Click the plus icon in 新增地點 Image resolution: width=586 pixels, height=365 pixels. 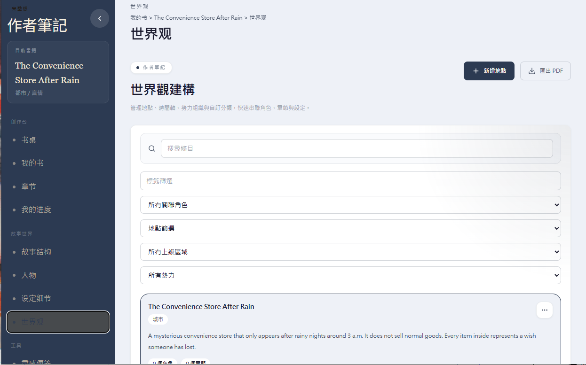[x=475, y=71]
